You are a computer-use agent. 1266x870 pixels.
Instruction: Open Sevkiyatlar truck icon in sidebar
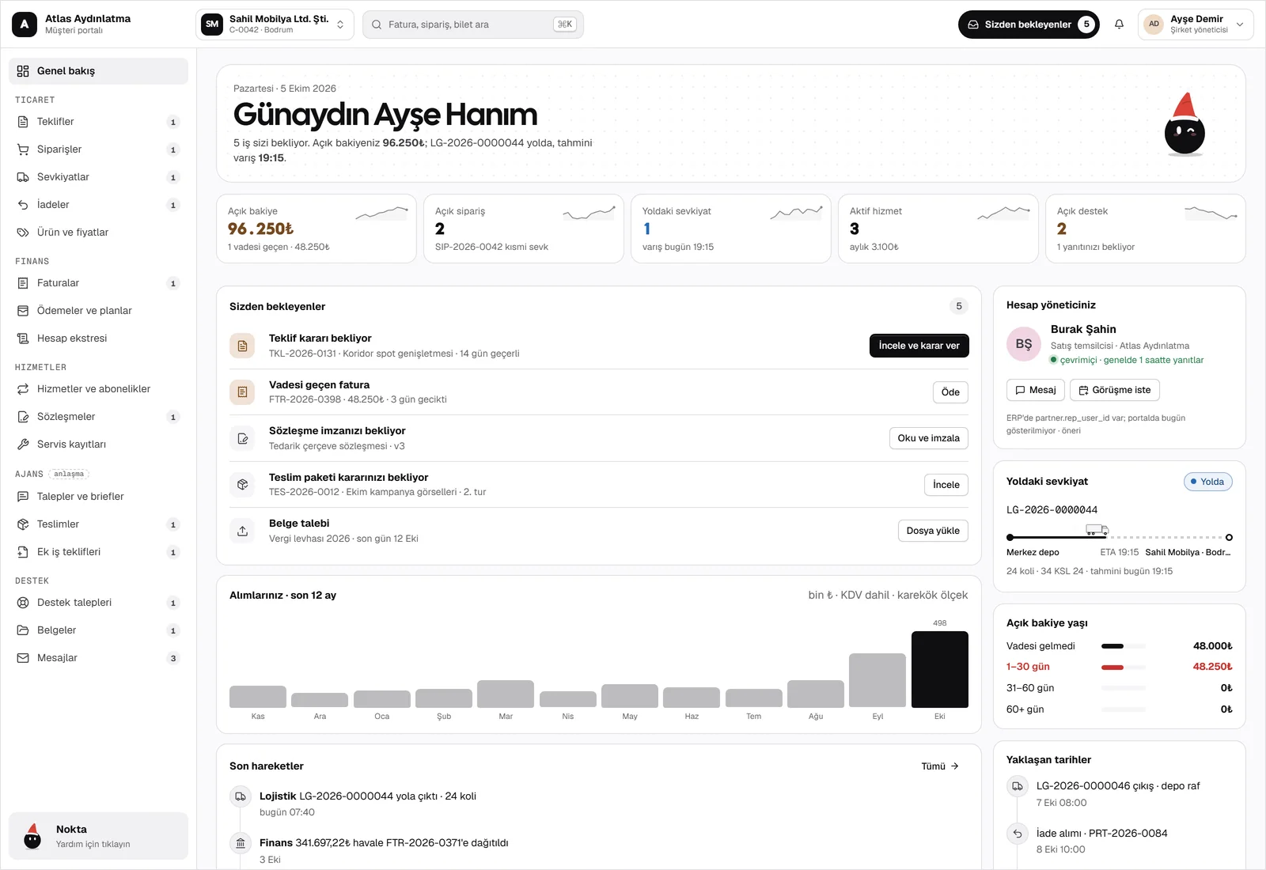pyautogui.click(x=23, y=177)
